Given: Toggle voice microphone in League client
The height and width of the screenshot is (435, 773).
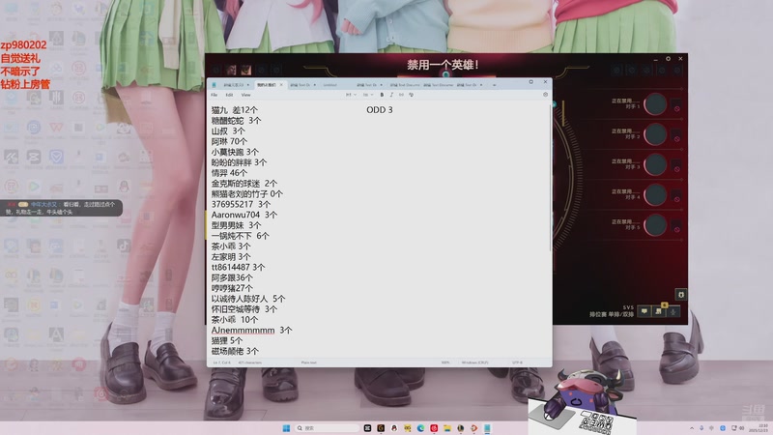Looking at the screenshot, I should [x=673, y=311].
